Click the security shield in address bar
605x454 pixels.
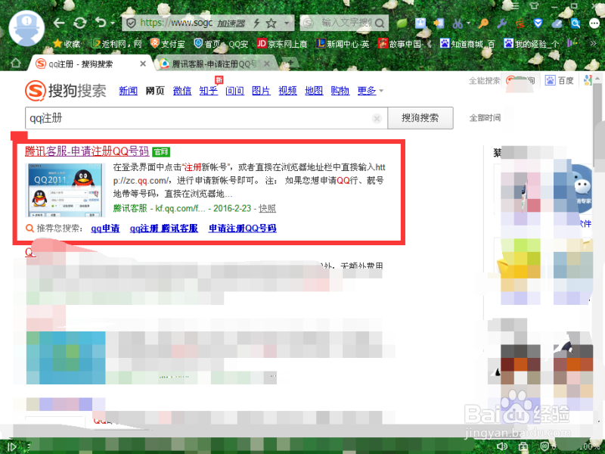point(131,23)
